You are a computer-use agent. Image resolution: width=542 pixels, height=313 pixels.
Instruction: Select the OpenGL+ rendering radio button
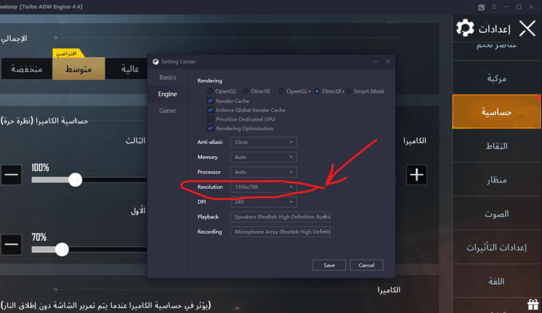(281, 92)
